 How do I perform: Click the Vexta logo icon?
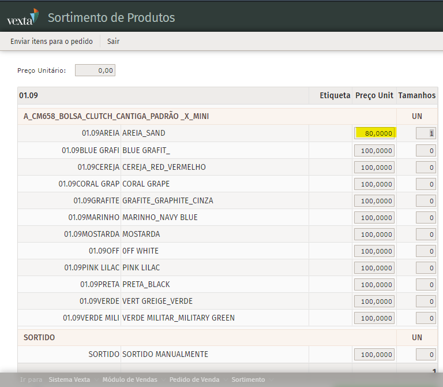(22, 17)
